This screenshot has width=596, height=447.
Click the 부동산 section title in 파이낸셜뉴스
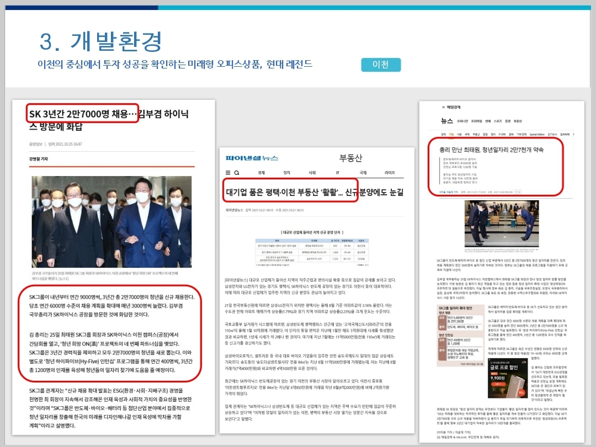[x=350, y=158]
